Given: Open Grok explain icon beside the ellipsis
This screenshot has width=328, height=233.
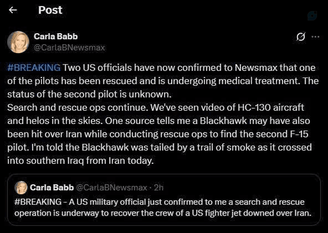Looking at the screenshot, I should [x=301, y=37].
